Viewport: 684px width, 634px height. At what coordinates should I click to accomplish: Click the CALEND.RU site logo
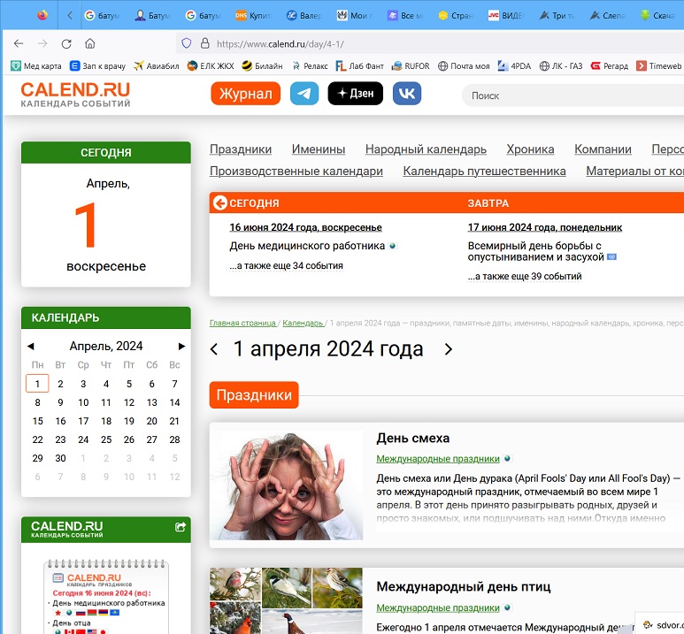(75, 95)
